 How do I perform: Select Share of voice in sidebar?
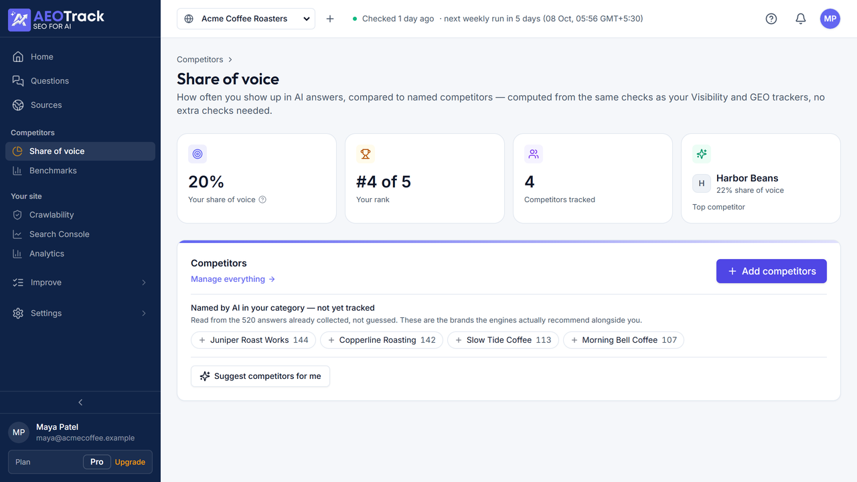[80, 151]
